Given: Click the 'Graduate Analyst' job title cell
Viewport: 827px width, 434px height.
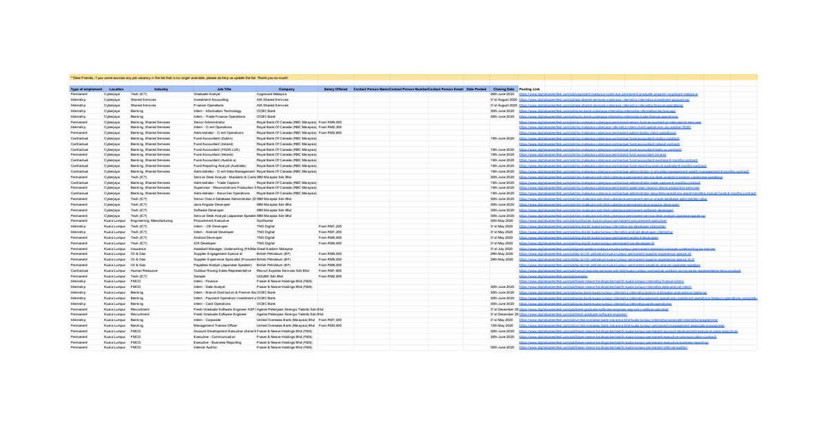Looking at the screenshot, I should pos(225,94).
